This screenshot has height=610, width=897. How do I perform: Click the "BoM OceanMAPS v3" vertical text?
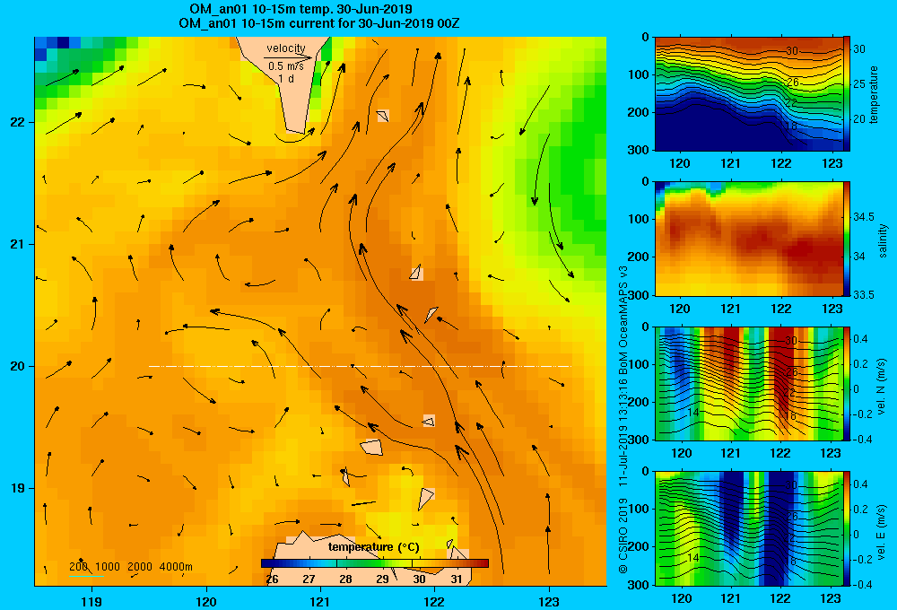pyautogui.click(x=623, y=317)
